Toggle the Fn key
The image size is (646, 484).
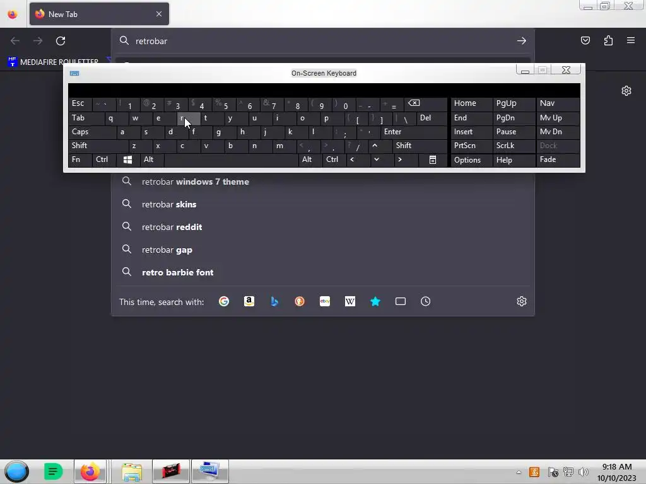(x=80, y=159)
